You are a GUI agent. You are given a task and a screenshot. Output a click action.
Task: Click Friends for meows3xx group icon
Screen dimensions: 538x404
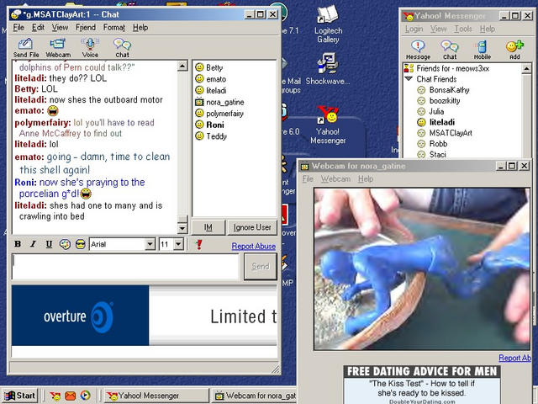point(409,68)
